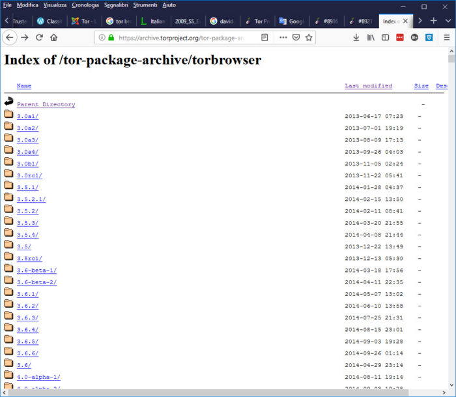Switch to the Italian tab
Screen dimensions: 456x397
[154, 22]
